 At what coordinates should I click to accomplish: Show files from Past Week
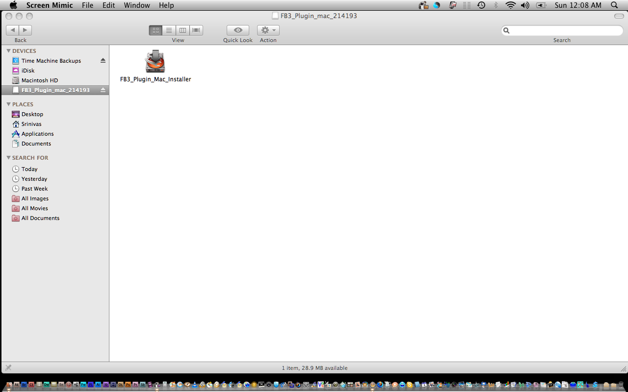tap(34, 189)
